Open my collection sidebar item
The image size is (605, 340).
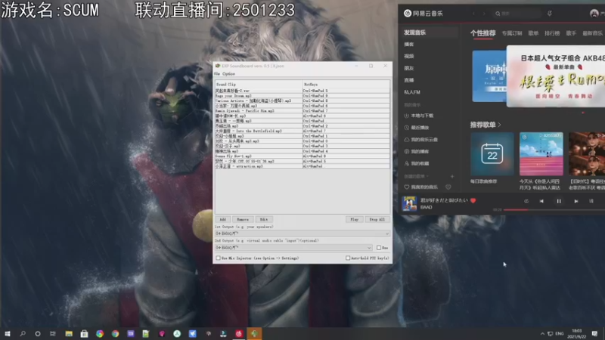[x=417, y=163]
